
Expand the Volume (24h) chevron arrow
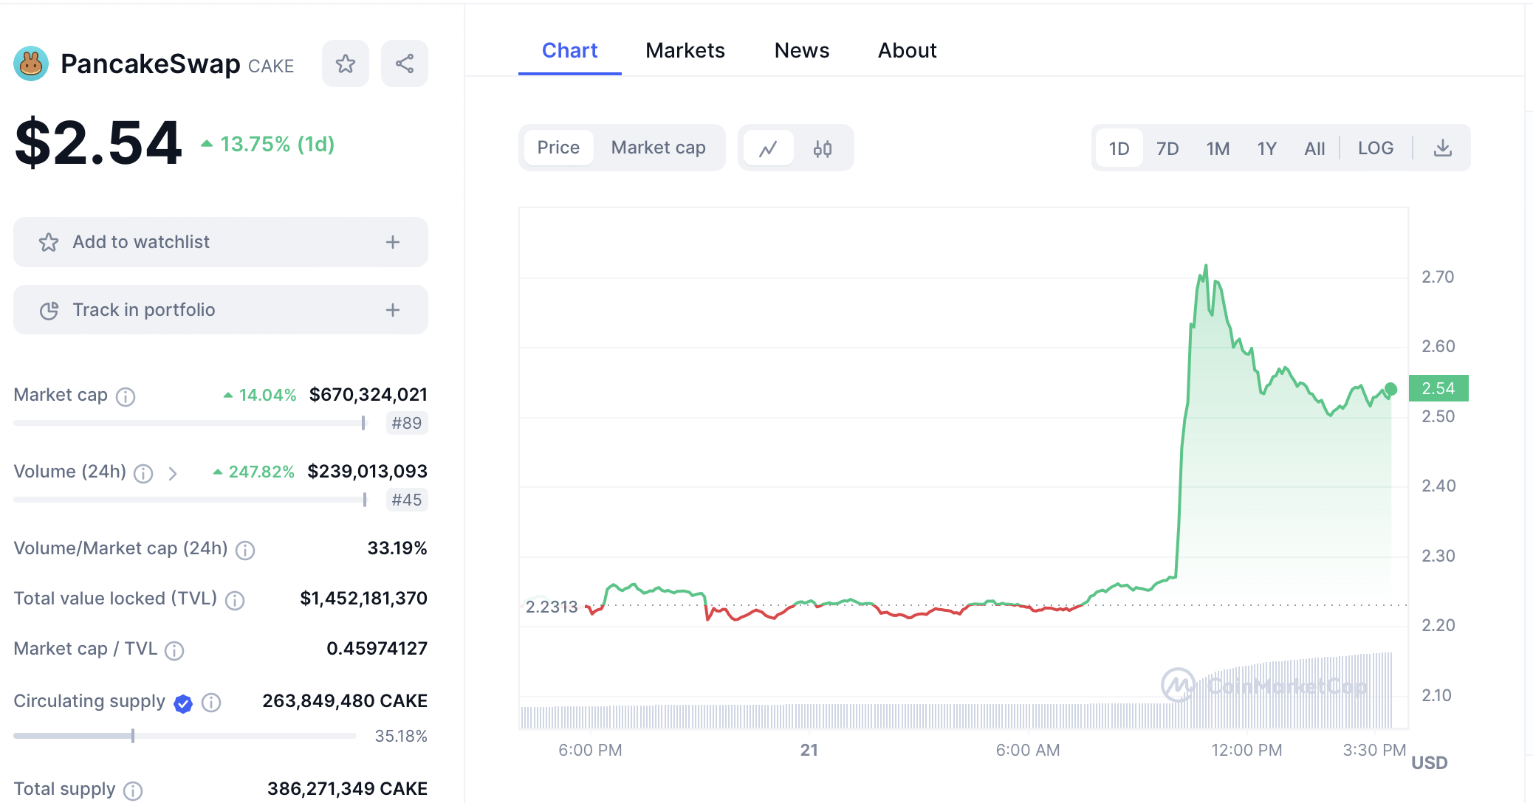coord(173,474)
